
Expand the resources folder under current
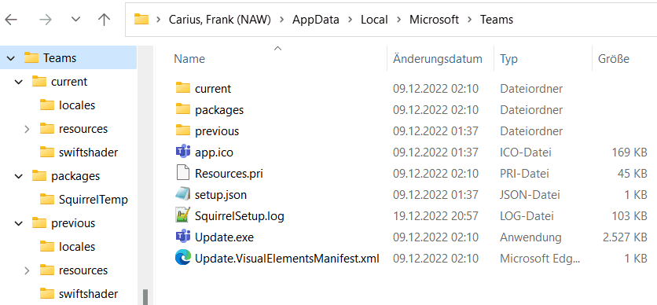pos(27,129)
